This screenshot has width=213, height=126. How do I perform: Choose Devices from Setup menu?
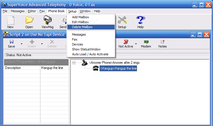point(91,44)
